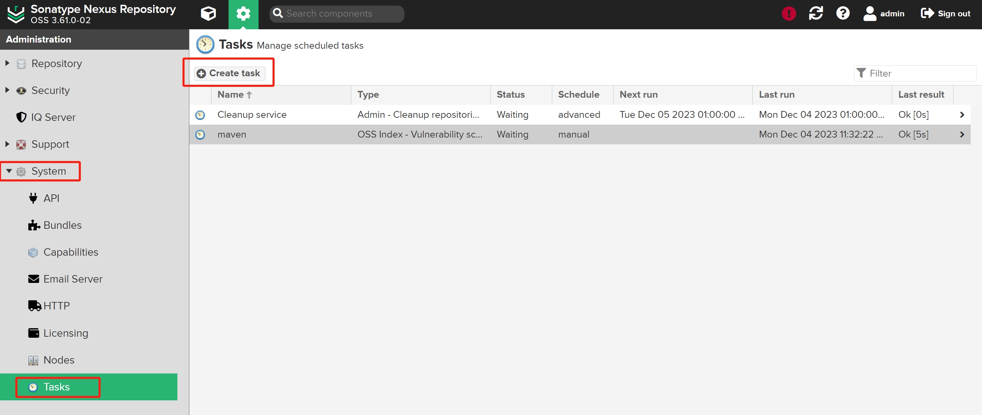The width and height of the screenshot is (982, 415).
Task: Sort tasks by the Name column header
Action: click(231, 95)
